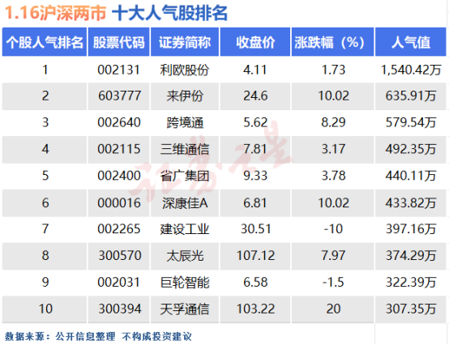The image size is (449, 345).
Task: Click stock code 603777
Action: tap(120, 96)
